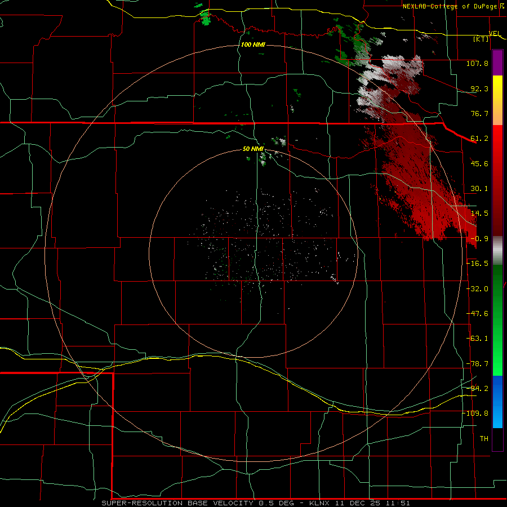Viewport: 507px width, 507px height.
Task: Click the "SUPER-RESOLUTION BASE VELOCITY" caption text
Action: (x=179, y=503)
